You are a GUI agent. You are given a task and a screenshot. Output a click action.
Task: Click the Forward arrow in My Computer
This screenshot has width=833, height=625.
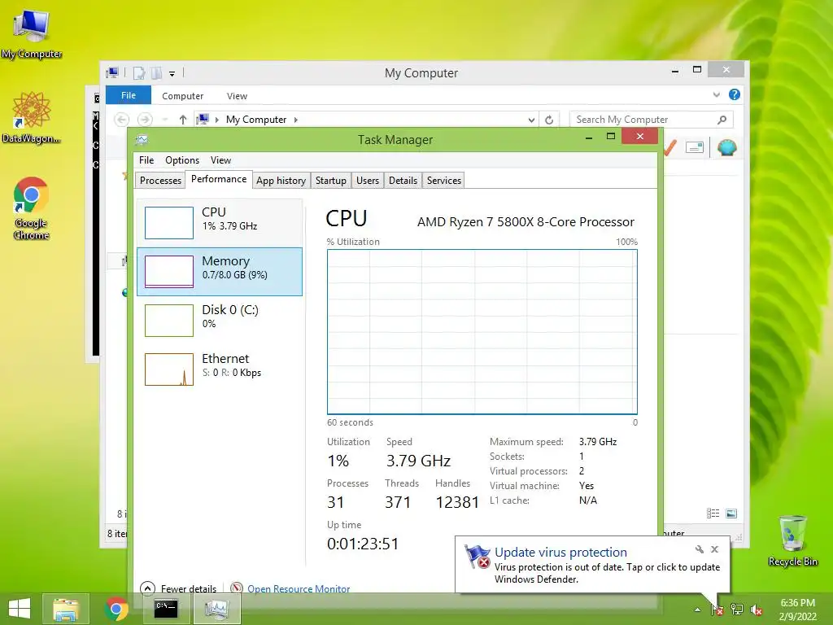145,120
